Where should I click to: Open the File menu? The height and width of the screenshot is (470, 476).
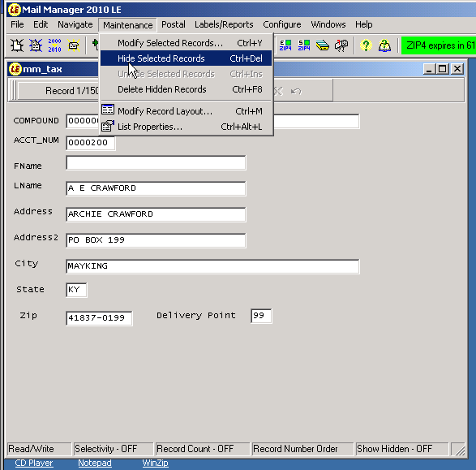[x=17, y=24]
